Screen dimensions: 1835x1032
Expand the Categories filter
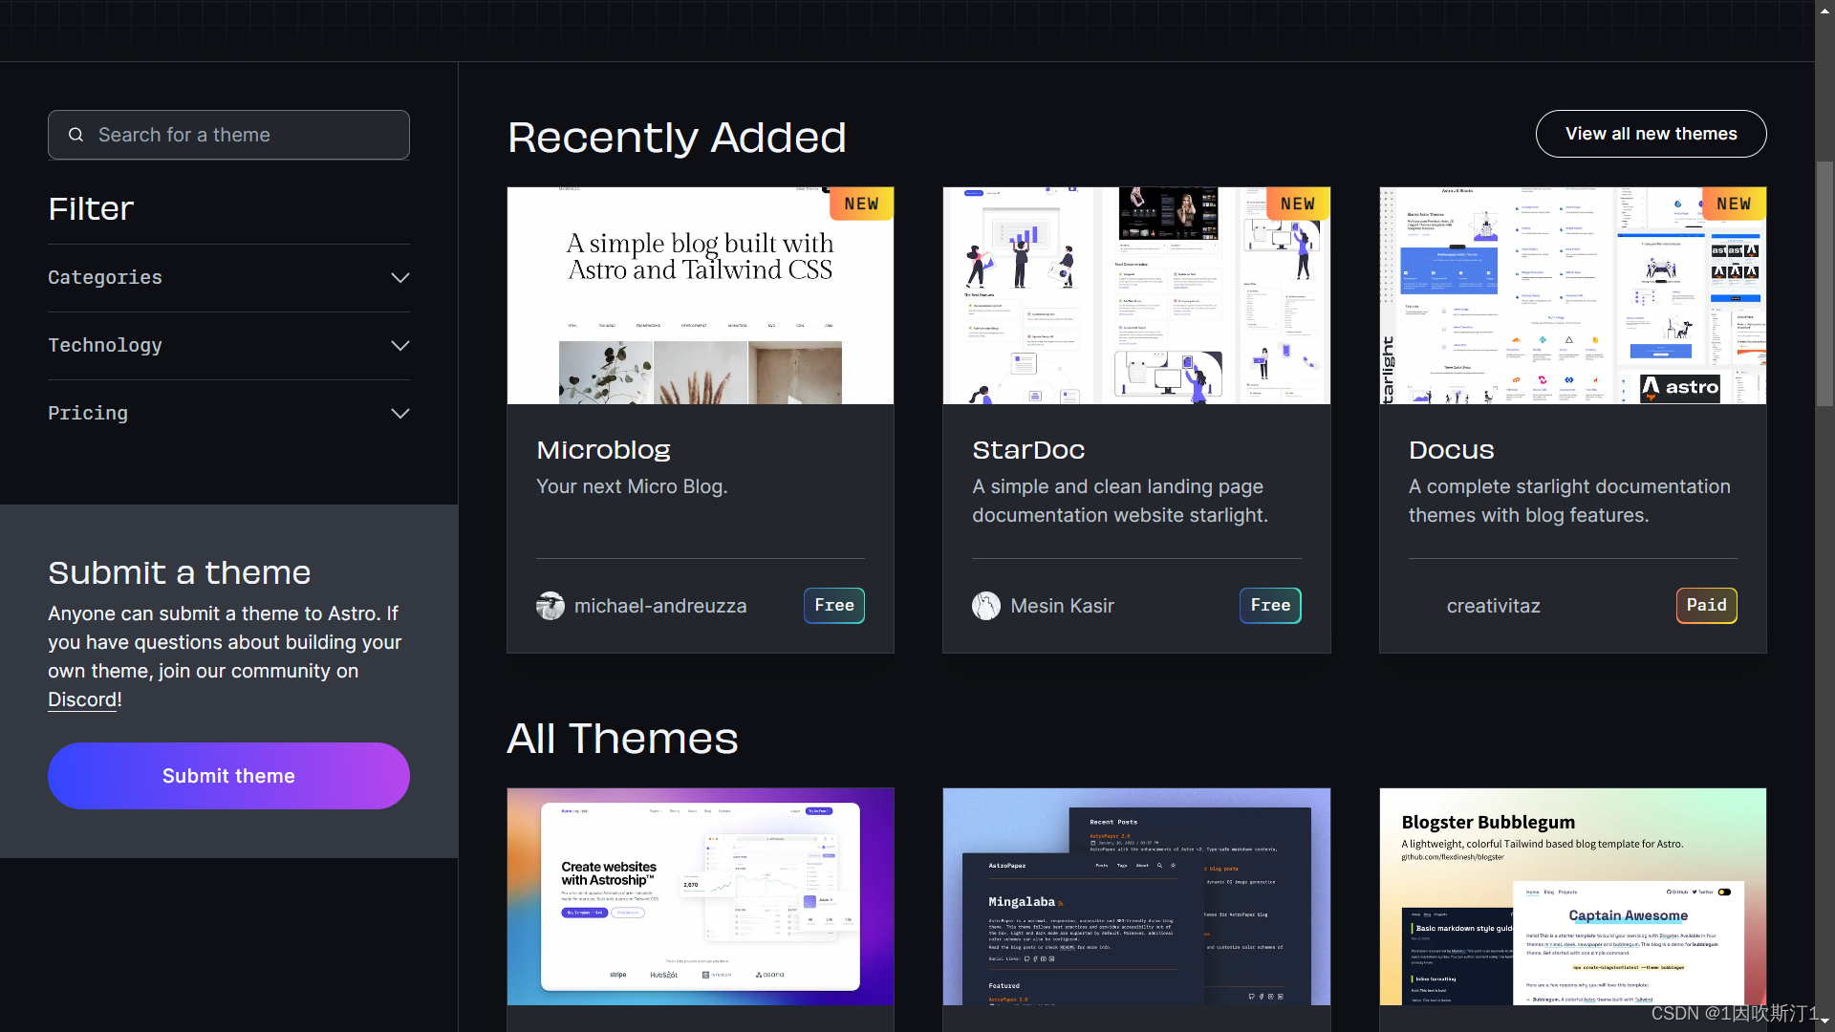(x=228, y=278)
